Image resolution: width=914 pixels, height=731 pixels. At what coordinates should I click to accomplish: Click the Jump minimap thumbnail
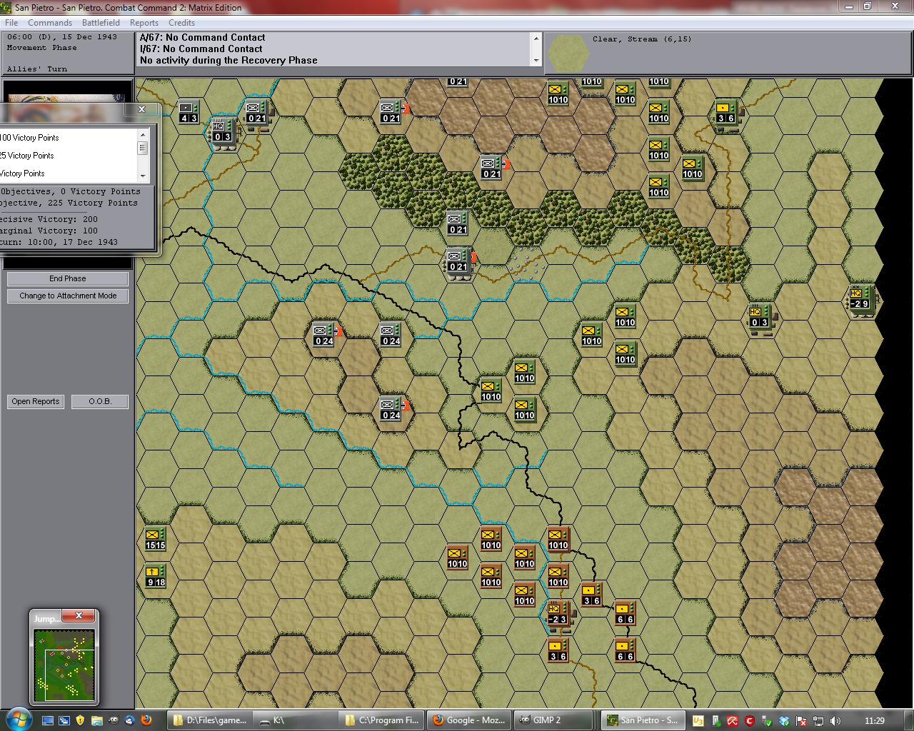point(64,665)
